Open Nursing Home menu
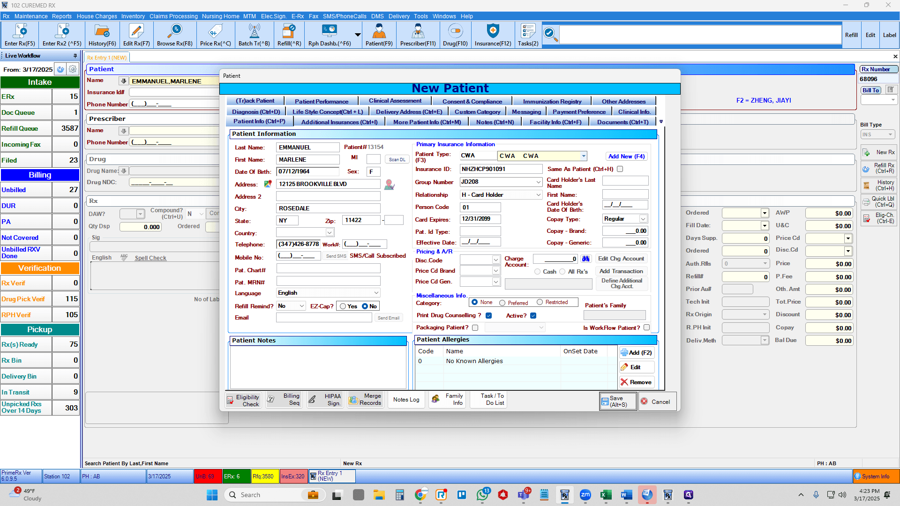Screen dimensions: 900x506 tap(220, 16)
